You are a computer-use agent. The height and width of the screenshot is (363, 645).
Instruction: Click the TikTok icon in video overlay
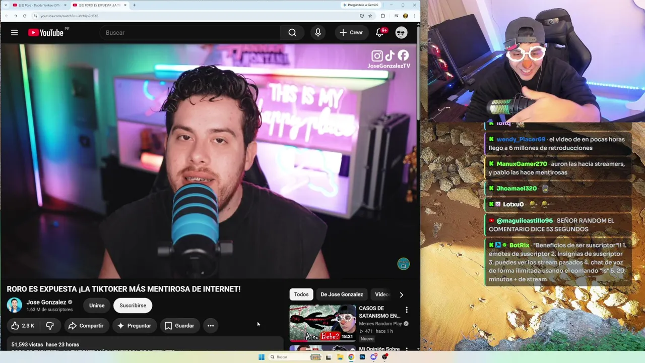point(390,56)
